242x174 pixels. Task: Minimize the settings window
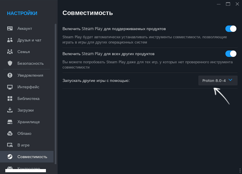coord(219,4)
